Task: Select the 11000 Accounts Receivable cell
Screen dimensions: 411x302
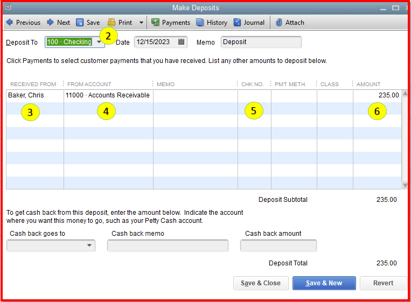Action: click(108, 96)
